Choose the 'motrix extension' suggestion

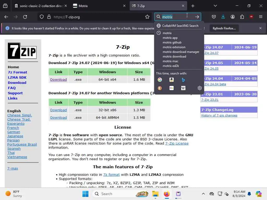[174, 47]
